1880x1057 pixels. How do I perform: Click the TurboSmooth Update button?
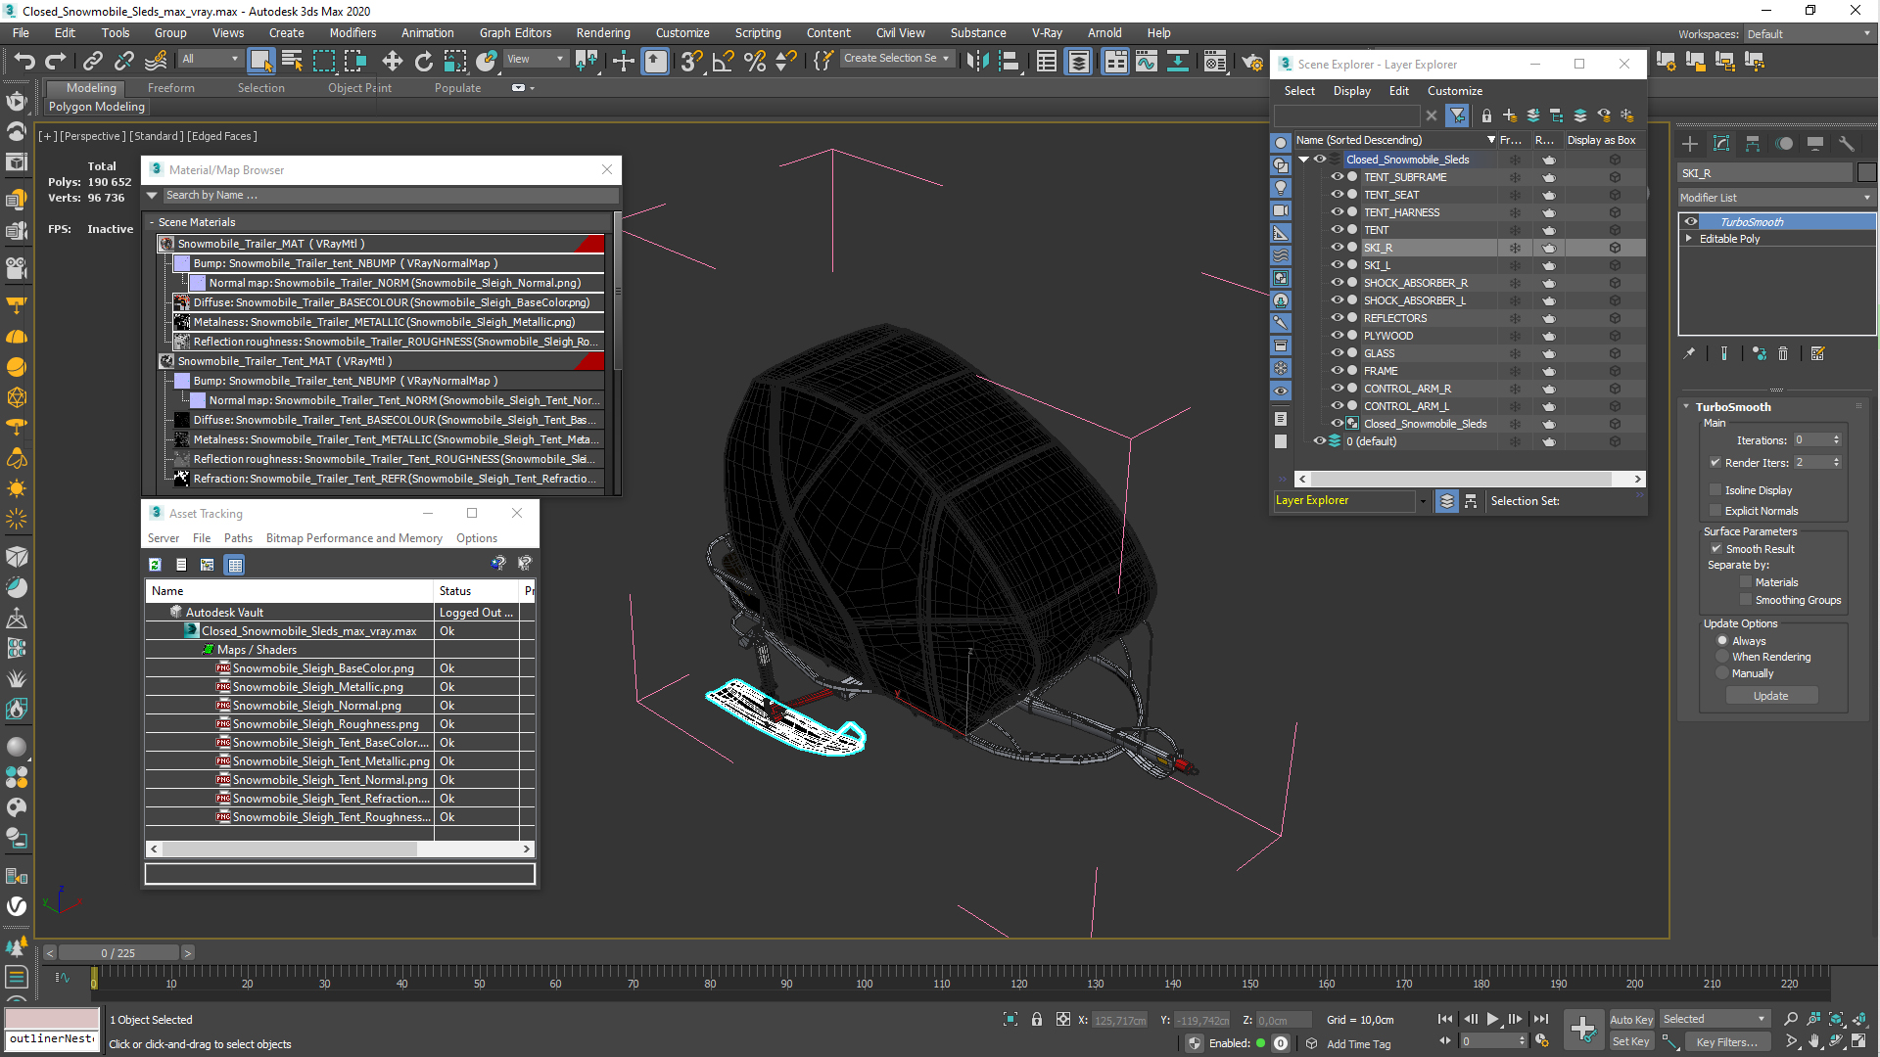point(1770,696)
